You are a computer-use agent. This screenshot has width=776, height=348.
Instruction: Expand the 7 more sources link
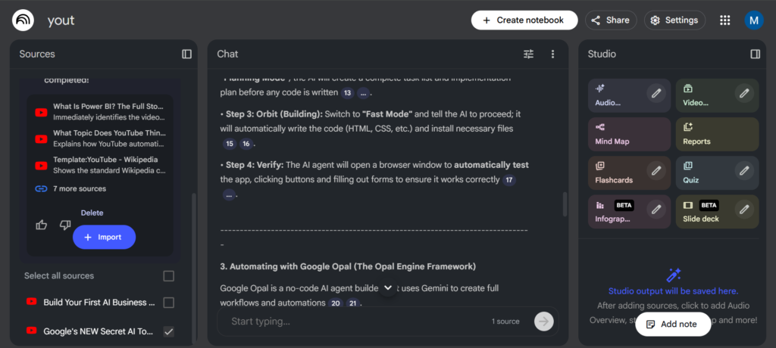[79, 188]
